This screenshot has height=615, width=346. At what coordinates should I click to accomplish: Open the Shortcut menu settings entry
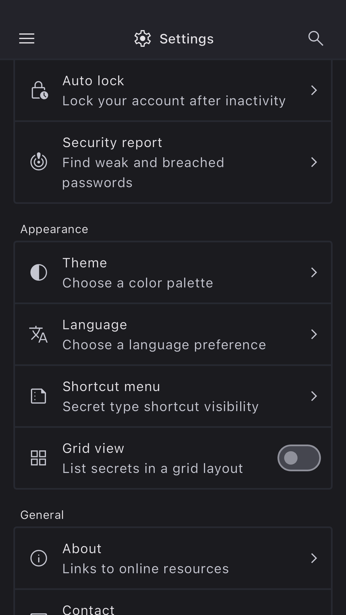173,396
